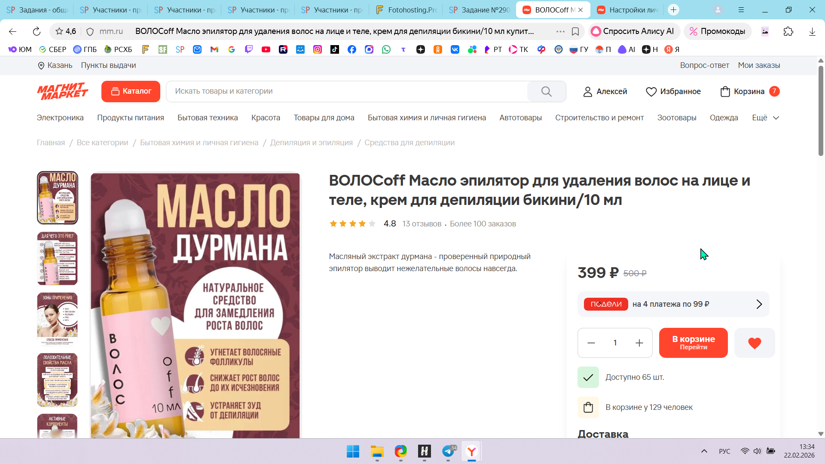The height and width of the screenshot is (464, 825).
Task: Show hidden system tray icons
Action: click(x=704, y=451)
